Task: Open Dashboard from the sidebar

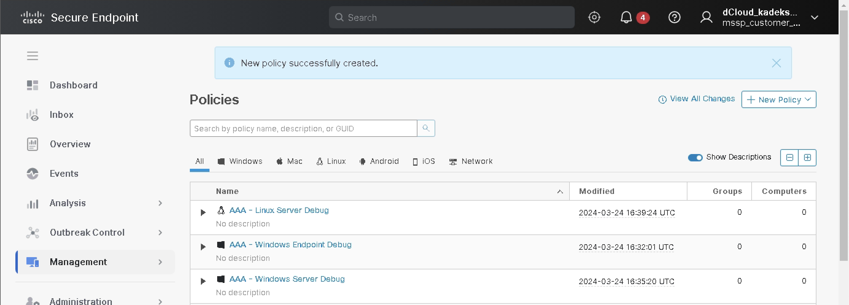Action: click(73, 85)
